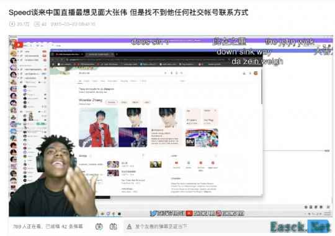Click the danmaku font style 'A' icon
This screenshot has height=236, width=335.
[x=129, y=227]
